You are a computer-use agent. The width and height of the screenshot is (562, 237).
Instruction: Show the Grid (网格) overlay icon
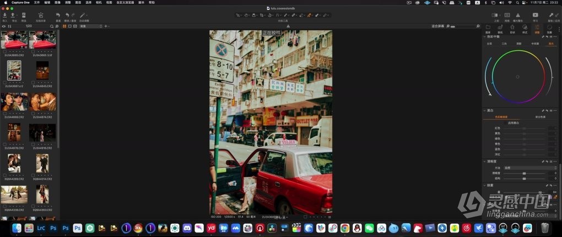tap(506, 15)
